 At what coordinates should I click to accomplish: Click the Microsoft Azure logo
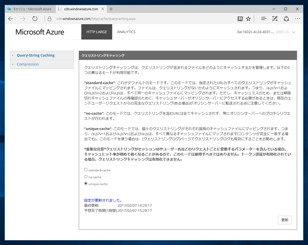(x=40, y=32)
